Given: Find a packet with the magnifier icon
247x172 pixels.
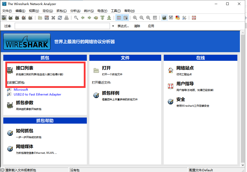Looking at the screenshot, I should pyautogui.click(x=76, y=18).
